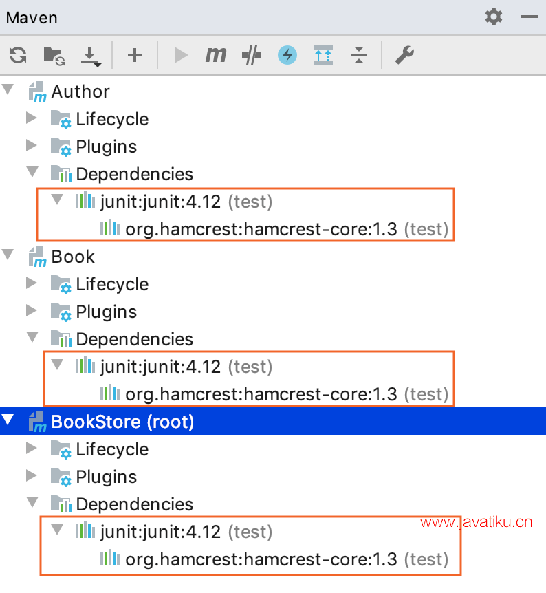The image size is (546, 593).
Task: Click Download Sources and Documentation icon
Action: pos(91,56)
